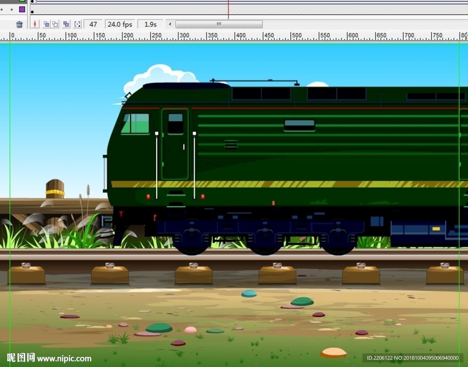Click the timeline scroll-left arrow
The width and height of the screenshot is (468, 367).
click(170, 24)
